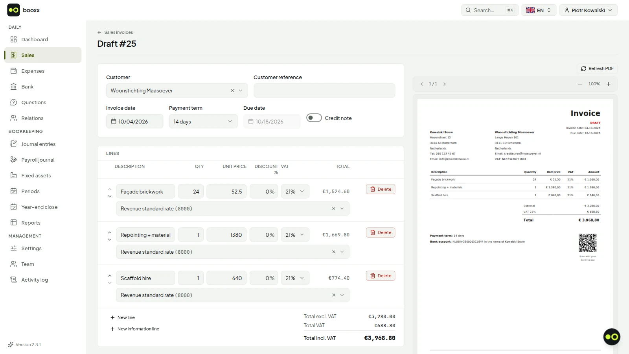Move Scaffold hire line up

click(x=110, y=275)
